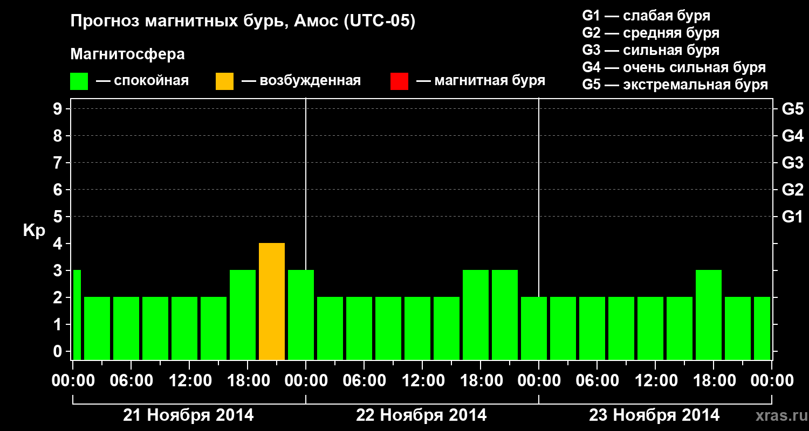This screenshot has width=809, height=431.
Task: Click the 'G3' label on the right axis
Action: point(793,163)
